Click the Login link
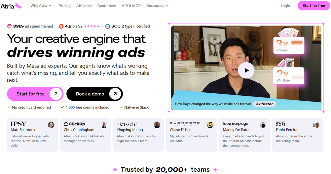 coord(285,6)
